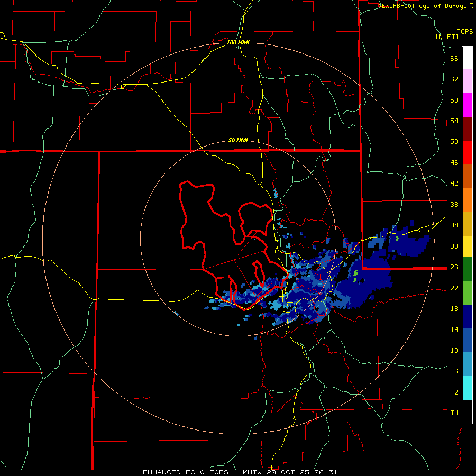Viewport: 476px width, 476px height.
Task: Click the "6" legend value
Action: 456,371
